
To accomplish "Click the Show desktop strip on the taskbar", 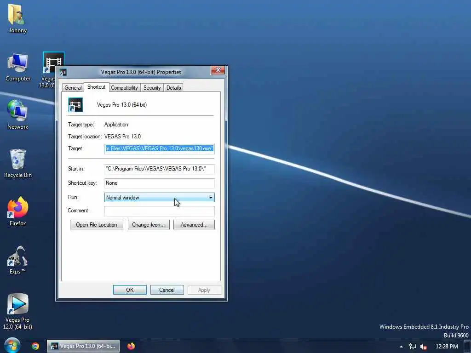I will (467, 347).
